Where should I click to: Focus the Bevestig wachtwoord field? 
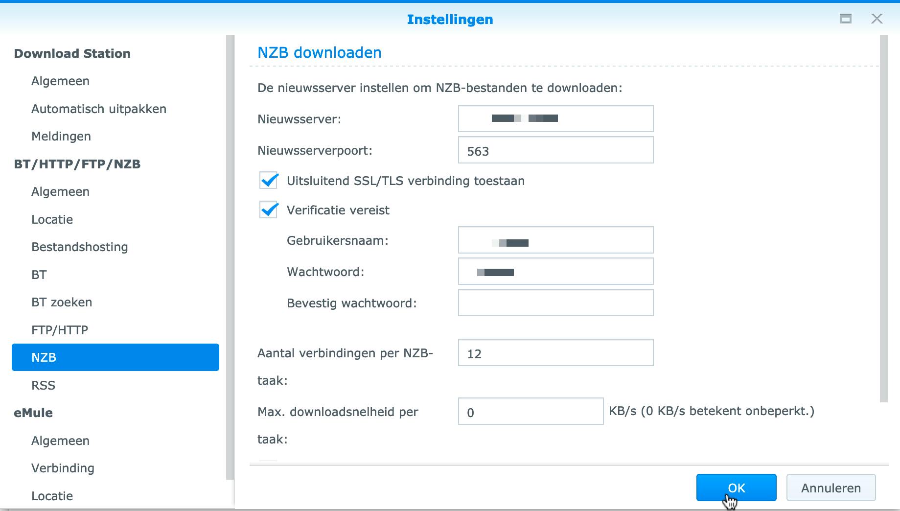pyautogui.click(x=555, y=303)
